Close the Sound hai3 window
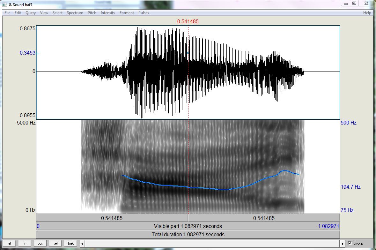The width and height of the screenshot is (376, 250). (x=366, y=4)
